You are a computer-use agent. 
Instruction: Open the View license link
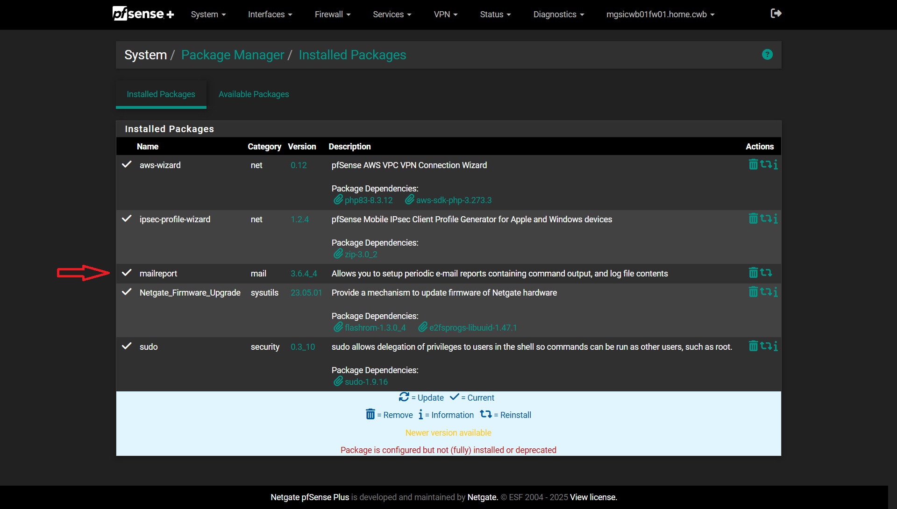coord(593,497)
